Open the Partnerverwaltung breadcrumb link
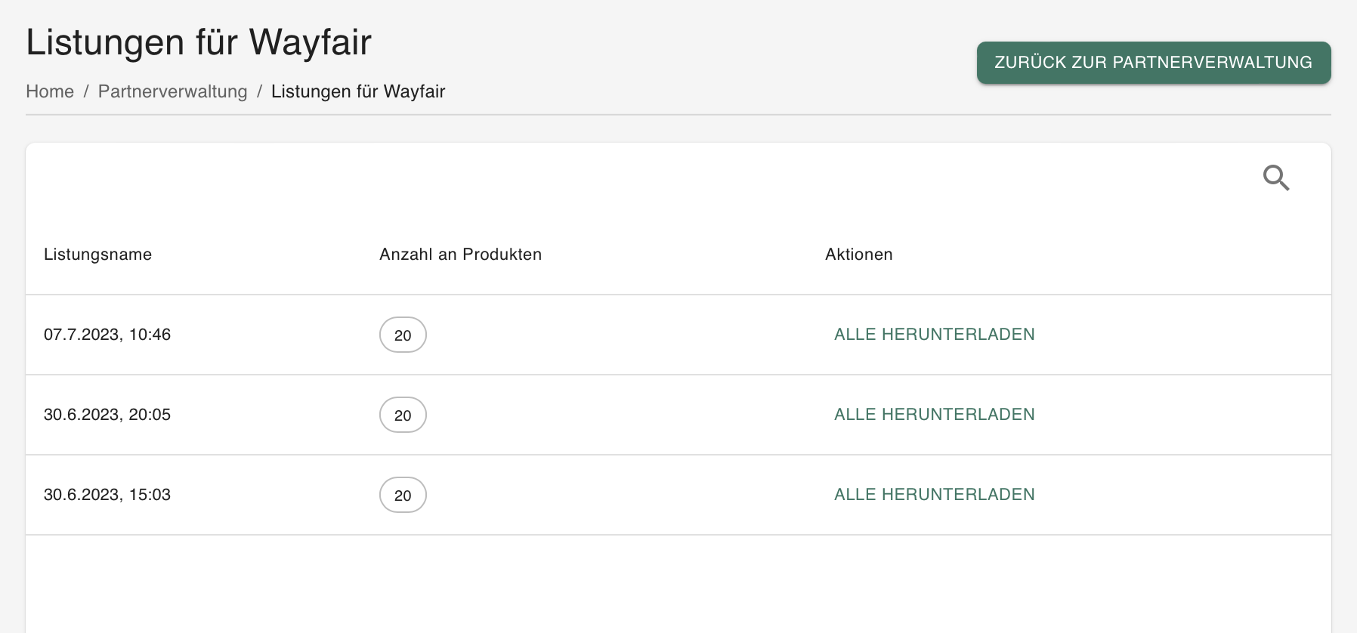Image resolution: width=1357 pixels, height=633 pixels. click(x=172, y=91)
